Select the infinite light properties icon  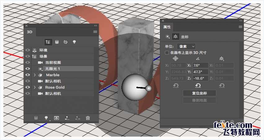tap(168, 37)
